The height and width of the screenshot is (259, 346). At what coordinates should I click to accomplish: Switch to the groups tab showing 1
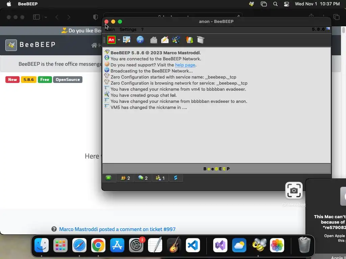160,178
